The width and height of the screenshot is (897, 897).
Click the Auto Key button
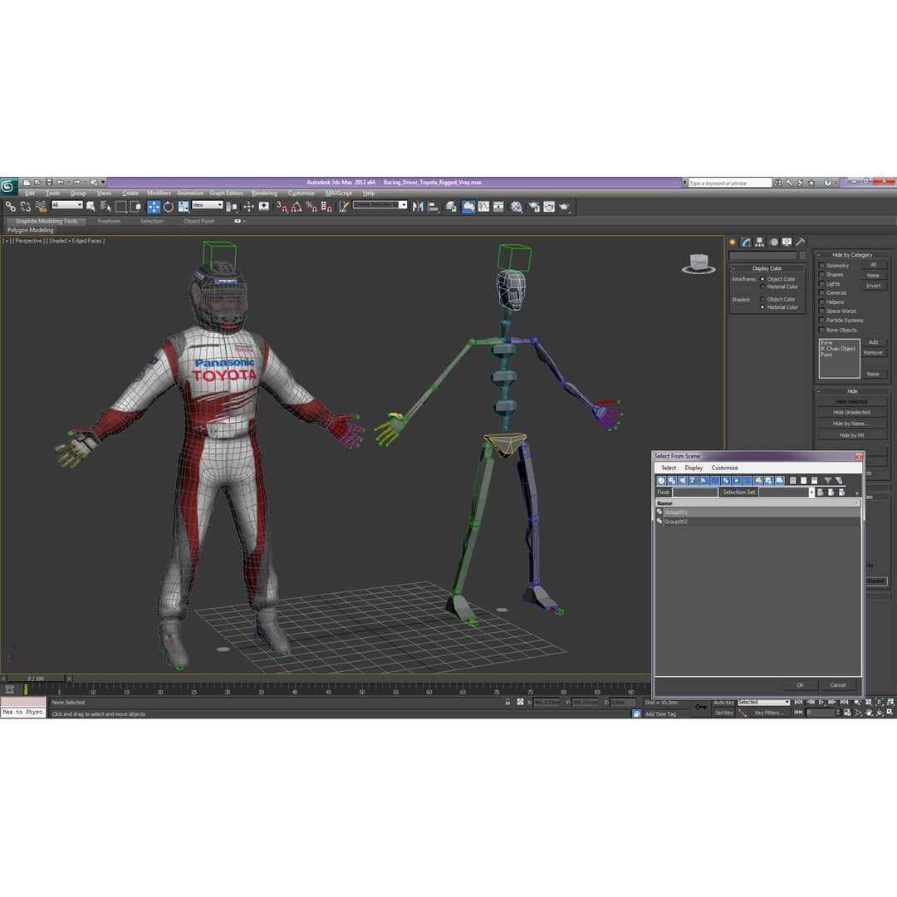(x=723, y=703)
